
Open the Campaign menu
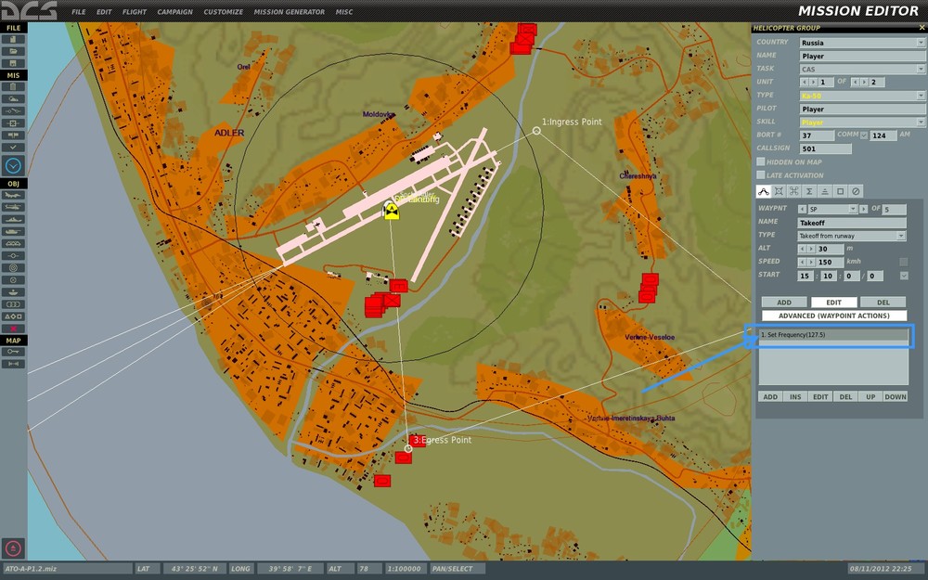pos(174,12)
